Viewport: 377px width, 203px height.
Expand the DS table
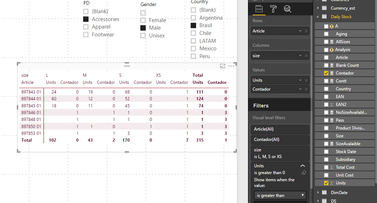pos(318,201)
